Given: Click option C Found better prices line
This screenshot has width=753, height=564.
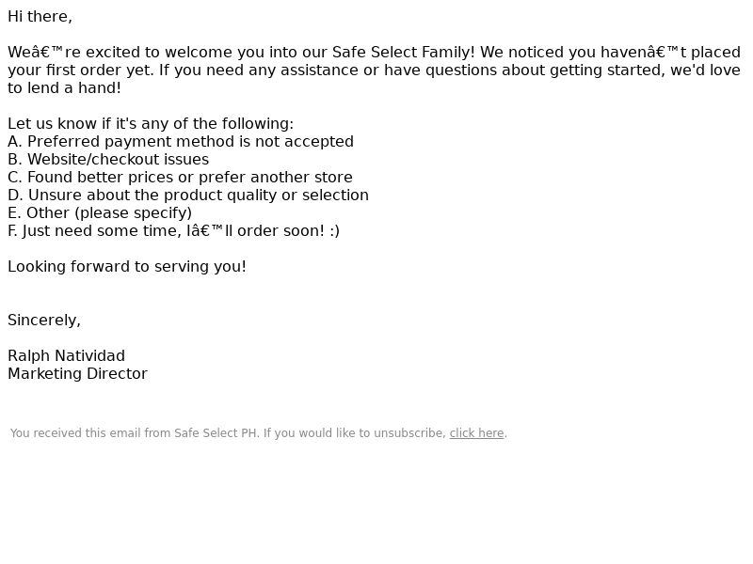Looking at the screenshot, I should [180, 177].
